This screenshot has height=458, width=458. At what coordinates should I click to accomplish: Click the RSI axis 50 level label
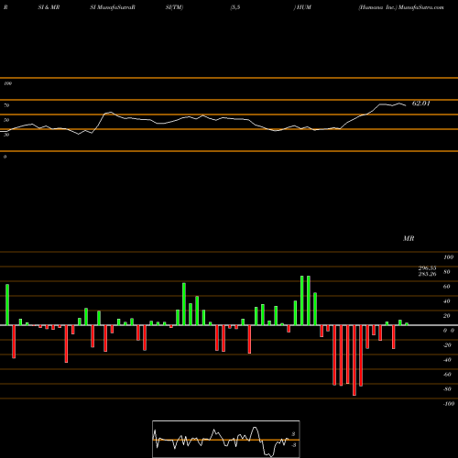pyautogui.click(x=6, y=120)
